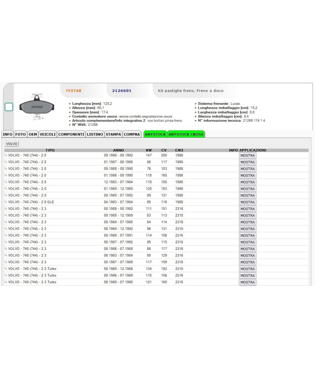Click the magnifier icon for the 2.3 Turbo 115 kW row

6,275
